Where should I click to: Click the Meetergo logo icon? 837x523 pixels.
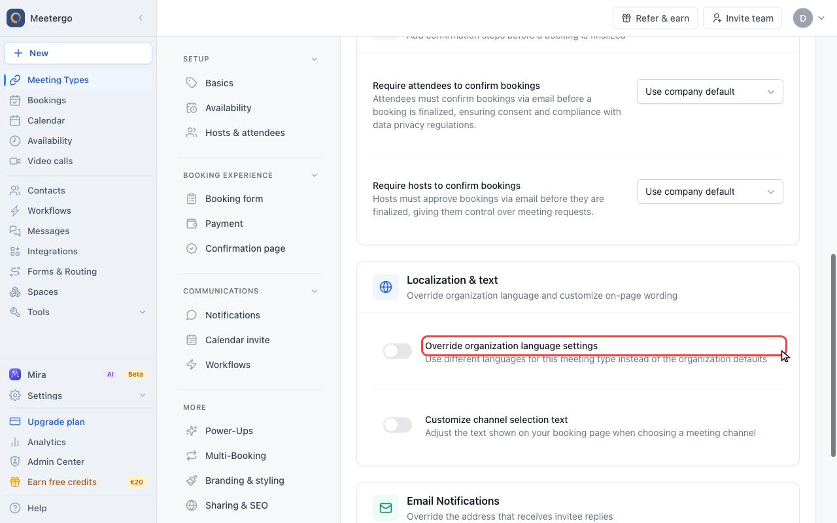tap(16, 18)
